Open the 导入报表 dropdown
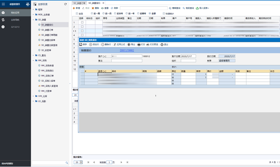Screen dimensions: 280x167 tap(203, 8)
